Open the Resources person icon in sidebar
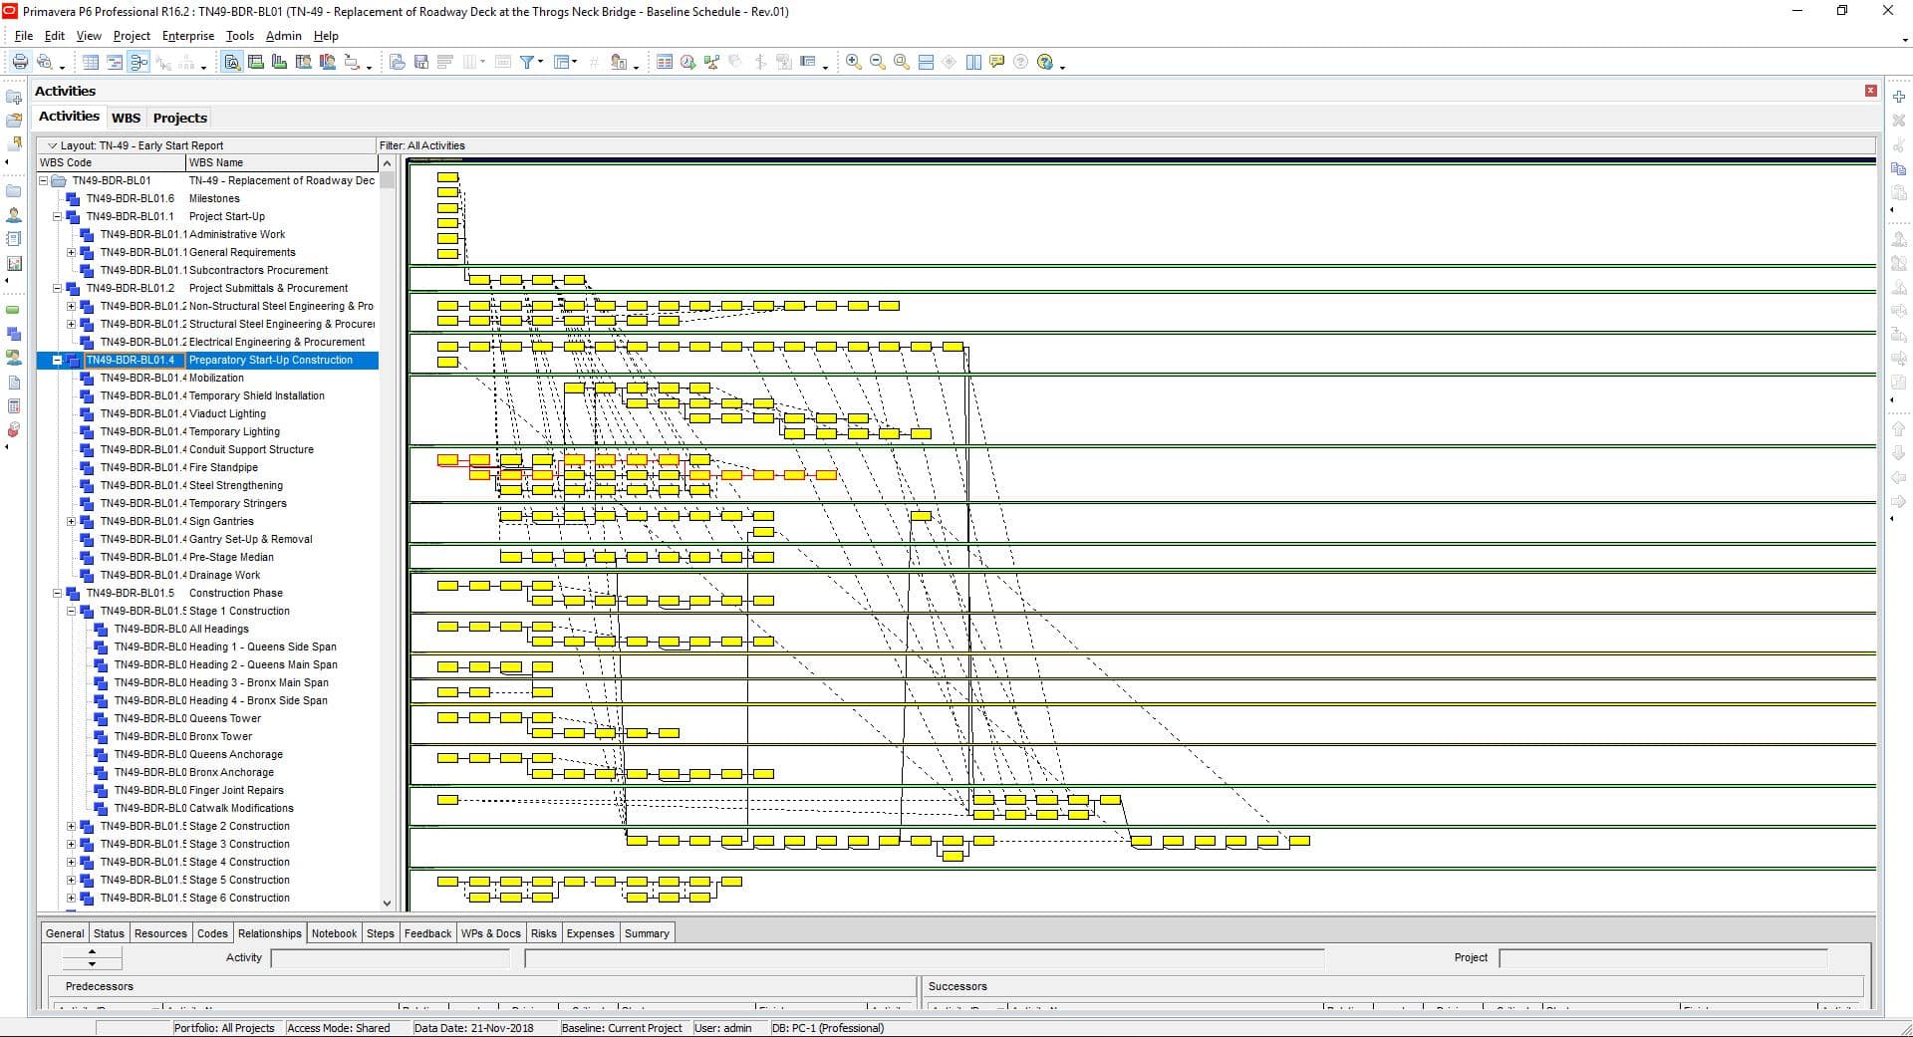The width and height of the screenshot is (1913, 1037). (14, 214)
